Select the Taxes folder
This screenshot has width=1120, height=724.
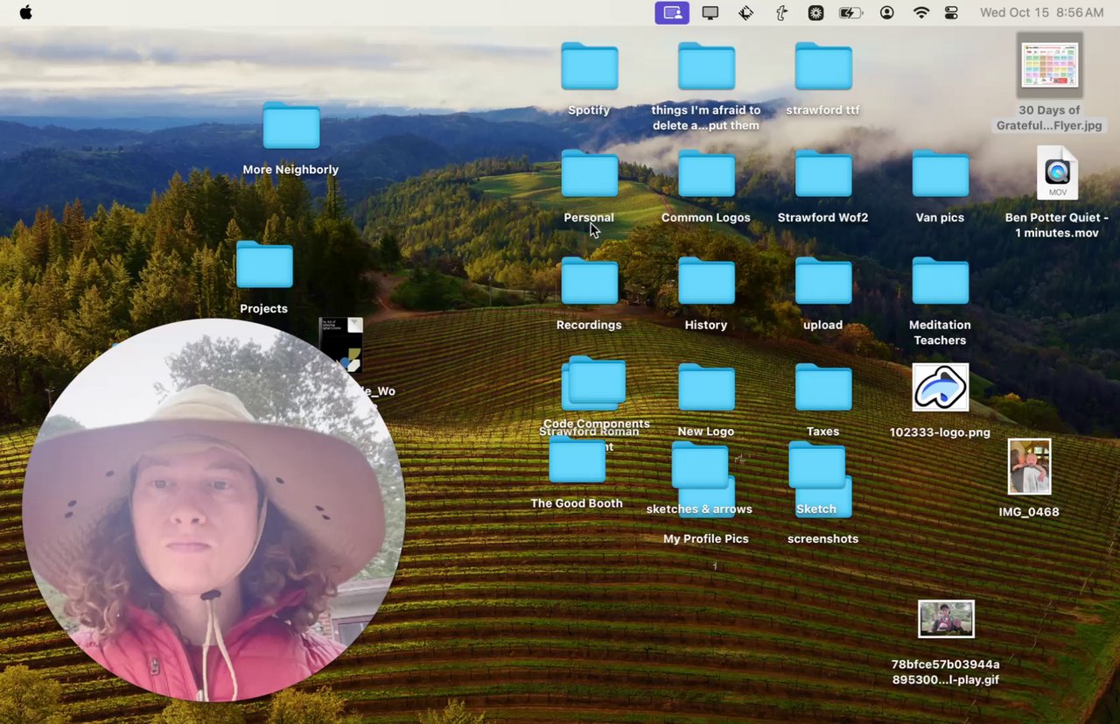(822, 388)
